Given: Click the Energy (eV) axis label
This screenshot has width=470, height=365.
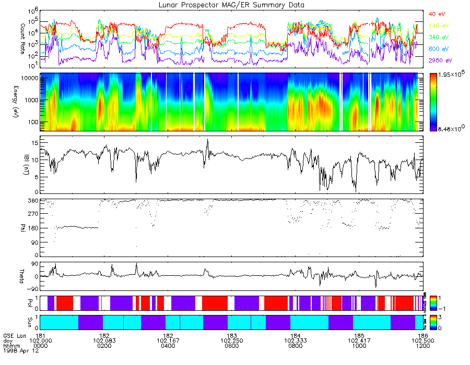Looking at the screenshot, I should [x=15, y=102].
